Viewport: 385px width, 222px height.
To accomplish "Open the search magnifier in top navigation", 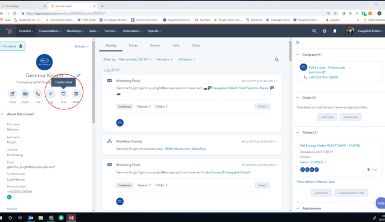I will 314,31.
